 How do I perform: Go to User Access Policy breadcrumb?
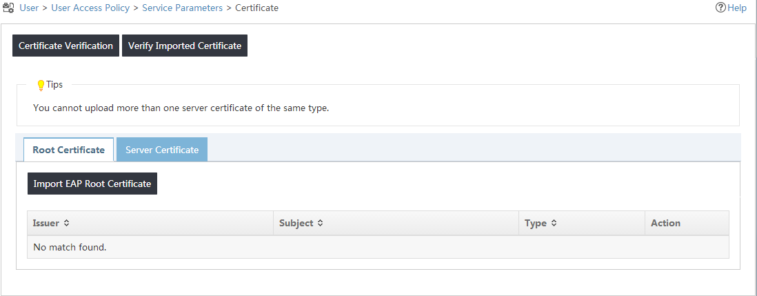coord(90,8)
